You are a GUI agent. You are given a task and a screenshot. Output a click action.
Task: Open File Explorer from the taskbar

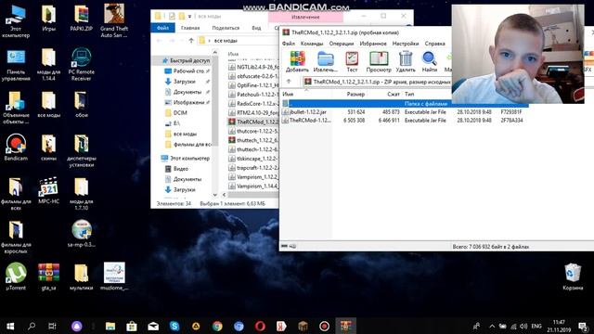tap(110, 326)
